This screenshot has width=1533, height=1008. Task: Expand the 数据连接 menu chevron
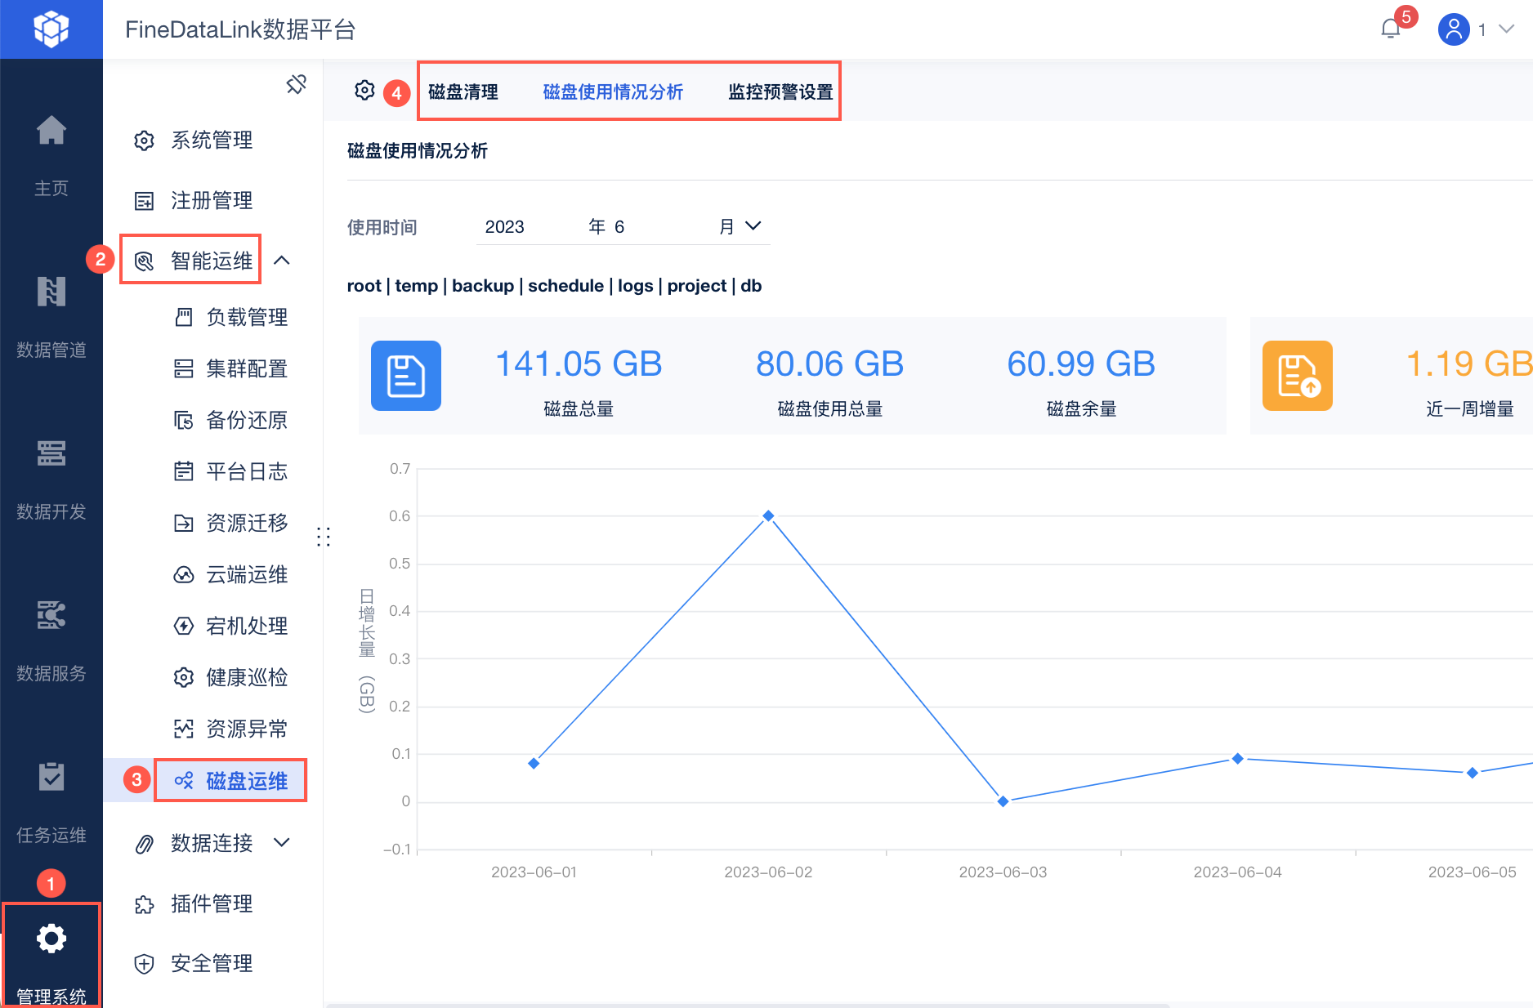(x=282, y=842)
